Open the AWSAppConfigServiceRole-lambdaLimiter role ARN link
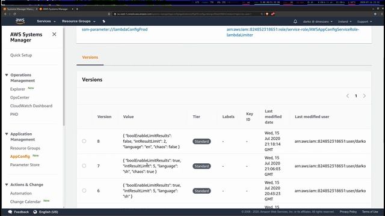Screen dimensions: 385x216 (x=293, y=32)
